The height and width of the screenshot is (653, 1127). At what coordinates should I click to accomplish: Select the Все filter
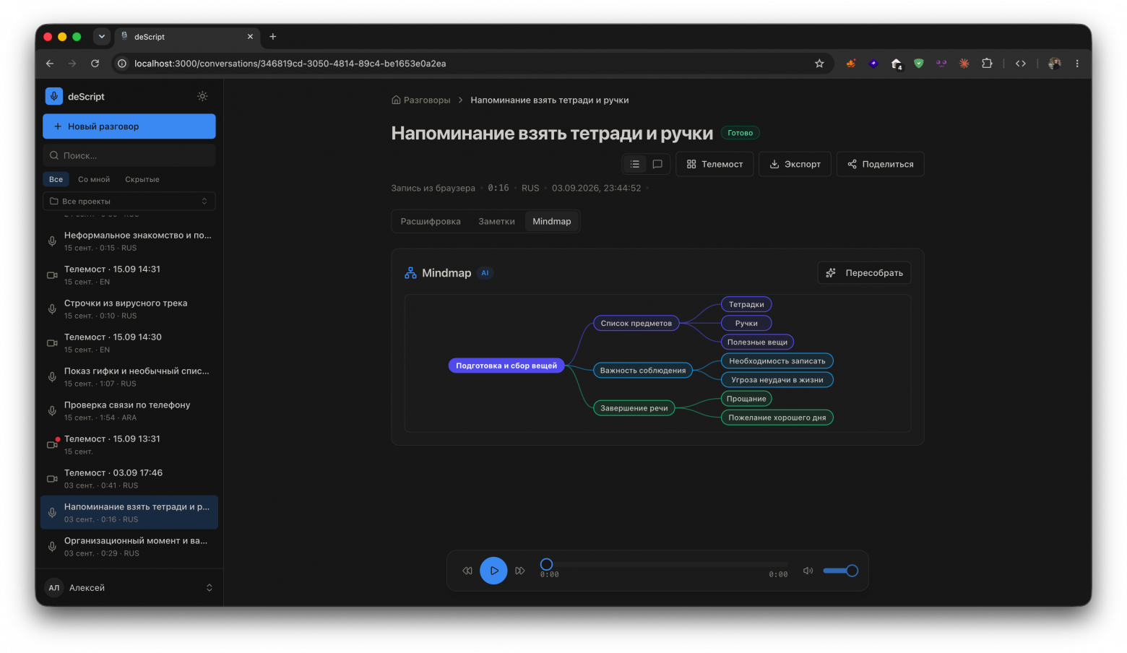tap(56, 179)
